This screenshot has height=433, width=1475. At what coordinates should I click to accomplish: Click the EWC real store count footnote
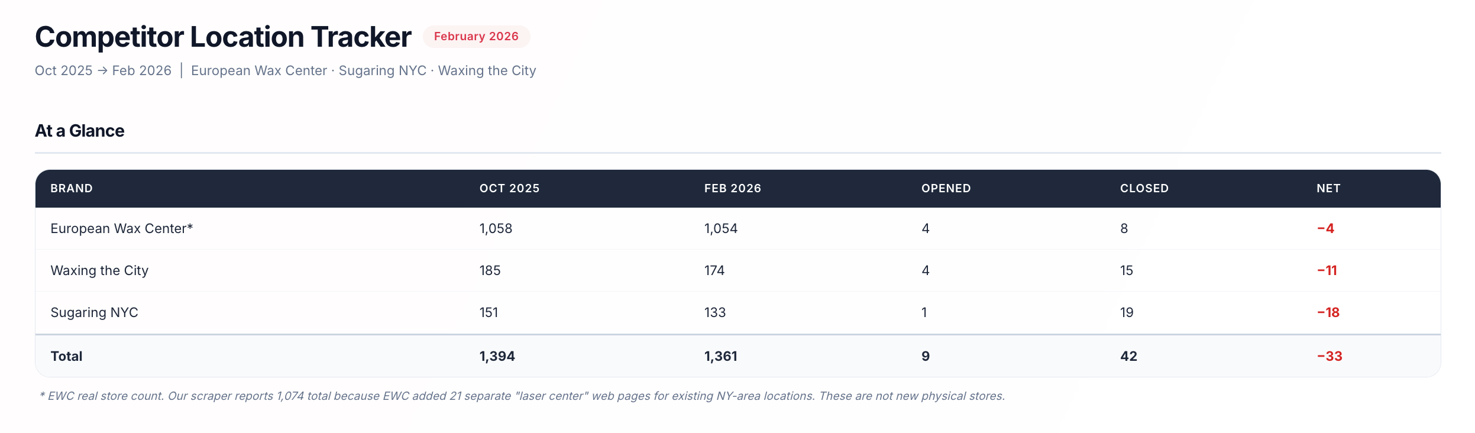(x=522, y=396)
